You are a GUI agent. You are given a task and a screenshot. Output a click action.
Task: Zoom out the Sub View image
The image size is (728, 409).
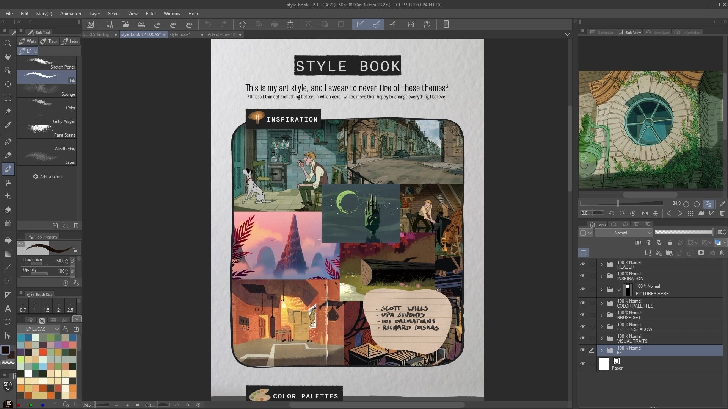(x=686, y=204)
